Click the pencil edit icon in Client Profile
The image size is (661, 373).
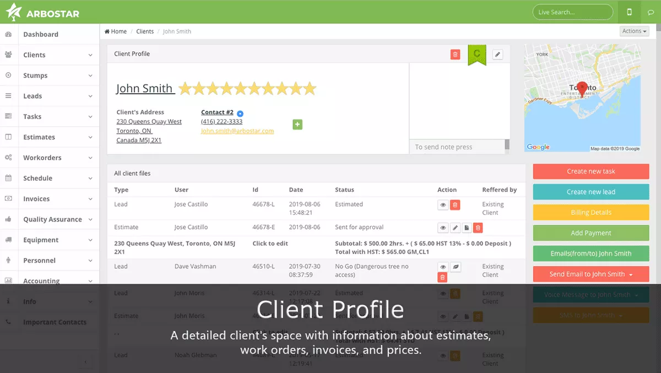point(497,54)
